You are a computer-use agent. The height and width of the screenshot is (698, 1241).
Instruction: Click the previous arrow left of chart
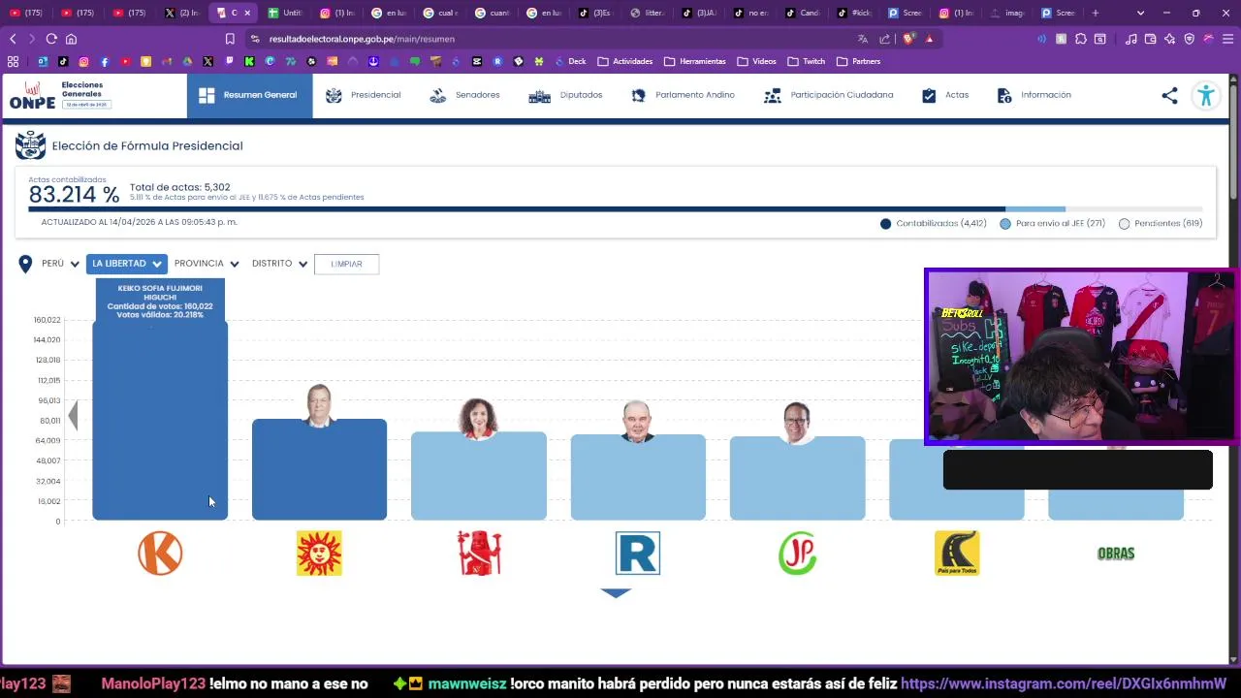tap(73, 416)
